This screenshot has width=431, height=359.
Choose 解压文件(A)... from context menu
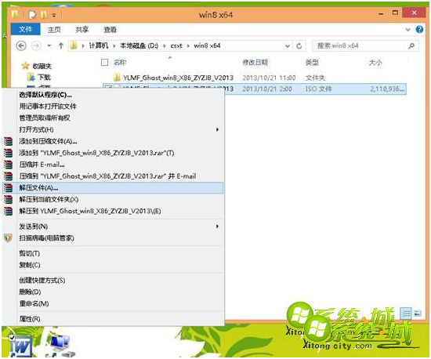pos(113,188)
